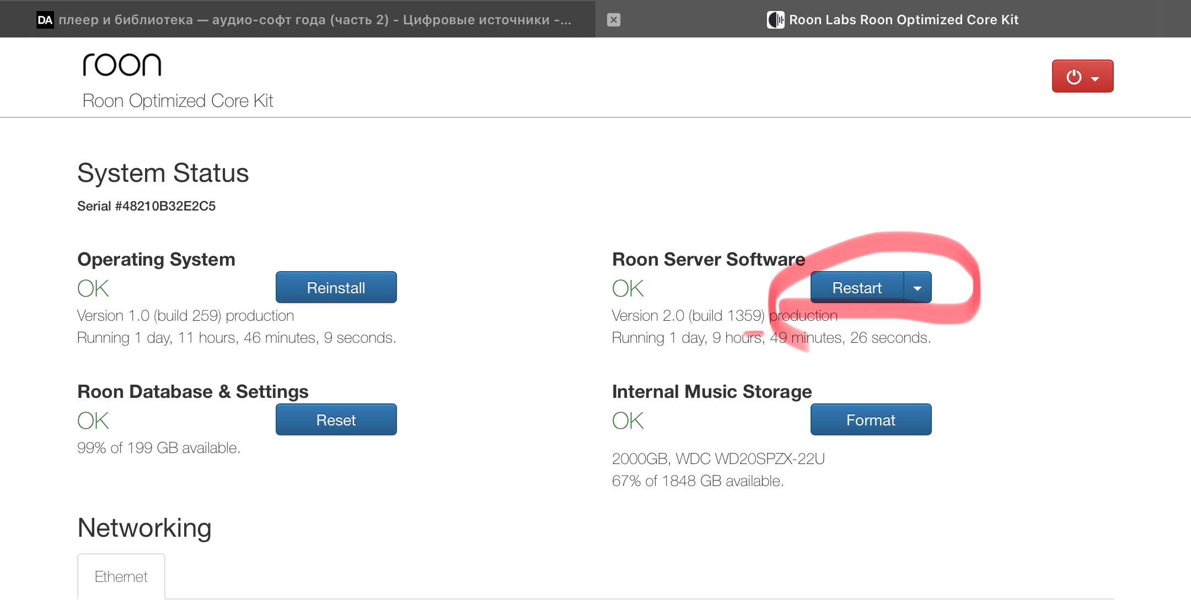Click the Operating System OK status
The width and height of the screenshot is (1191, 615).
93,288
